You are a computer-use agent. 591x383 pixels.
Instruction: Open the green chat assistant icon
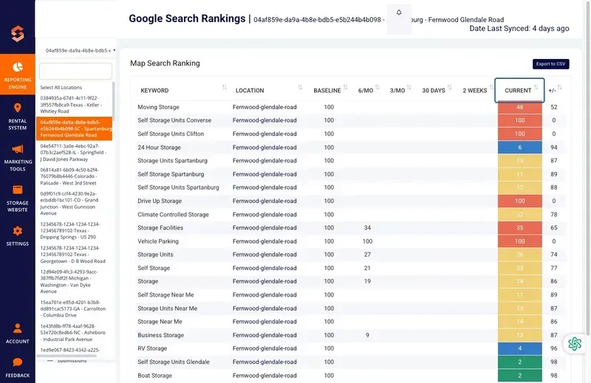point(575,343)
